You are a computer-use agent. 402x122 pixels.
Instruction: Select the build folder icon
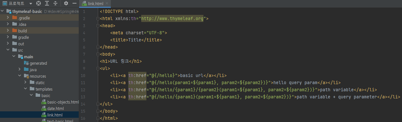tap(15, 31)
